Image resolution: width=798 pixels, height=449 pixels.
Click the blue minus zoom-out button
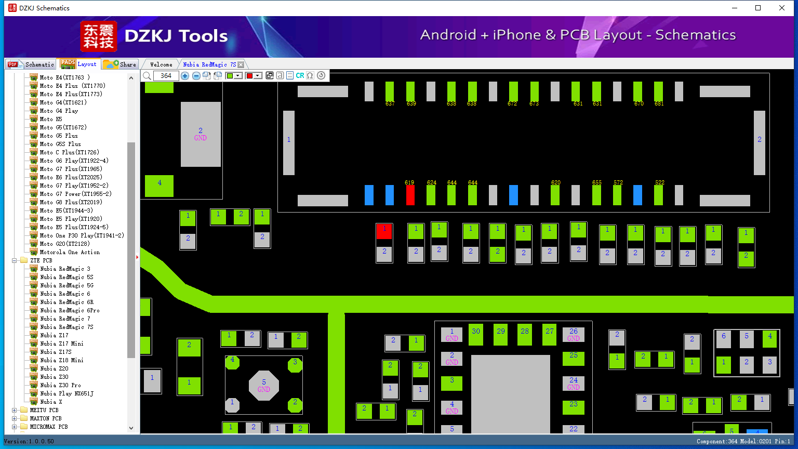pyautogui.click(x=196, y=76)
